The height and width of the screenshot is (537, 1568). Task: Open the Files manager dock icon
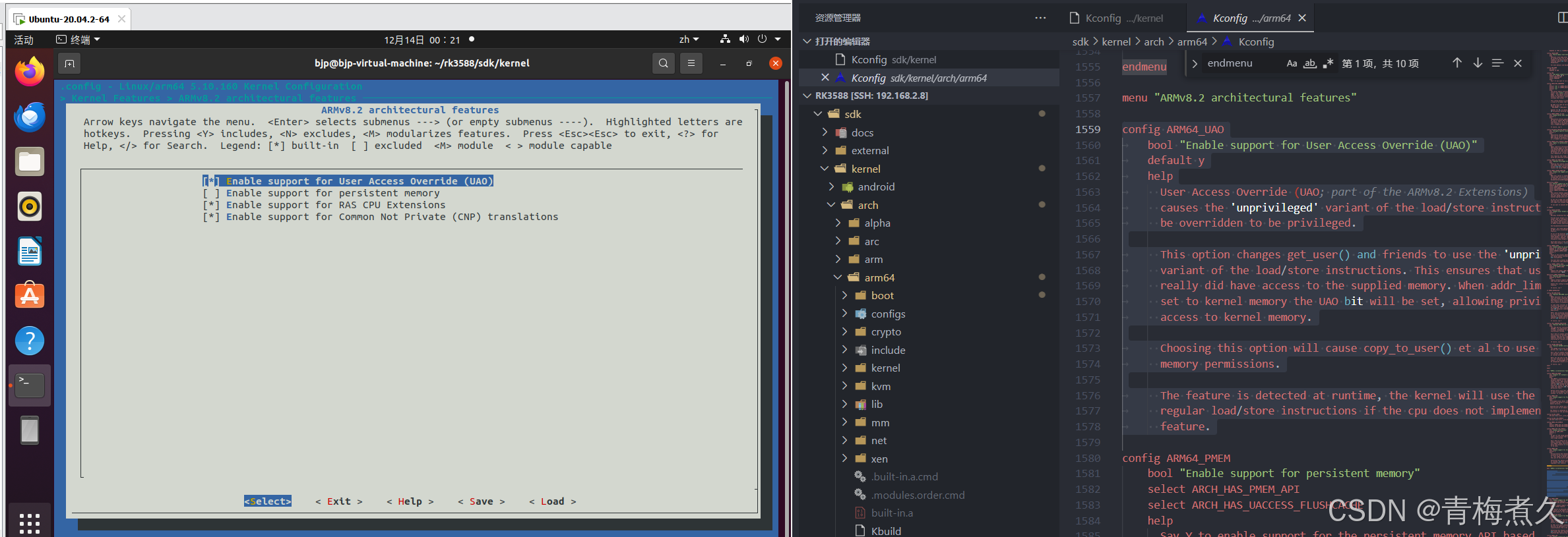pyautogui.click(x=30, y=161)
